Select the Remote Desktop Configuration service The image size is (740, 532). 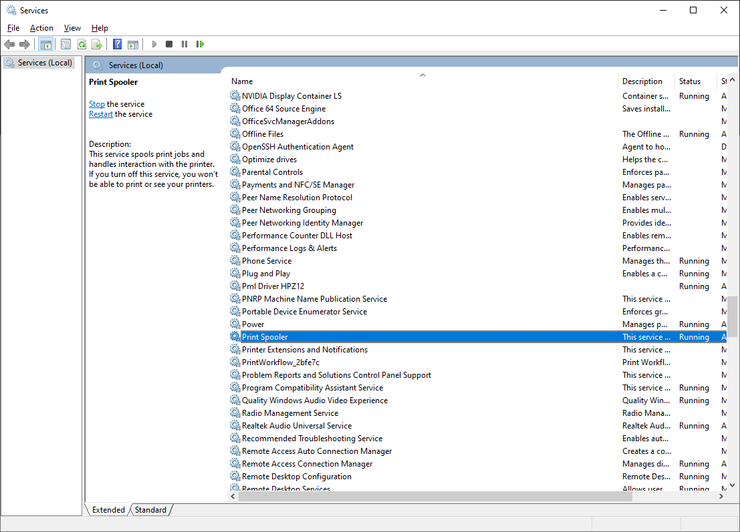click(296, 477)
